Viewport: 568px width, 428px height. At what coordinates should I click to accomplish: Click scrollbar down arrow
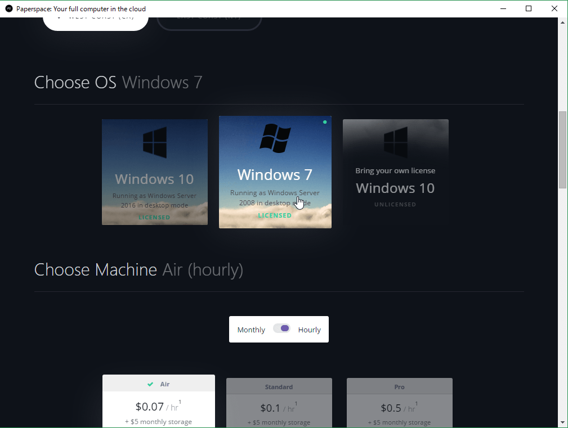coord(562,422)
